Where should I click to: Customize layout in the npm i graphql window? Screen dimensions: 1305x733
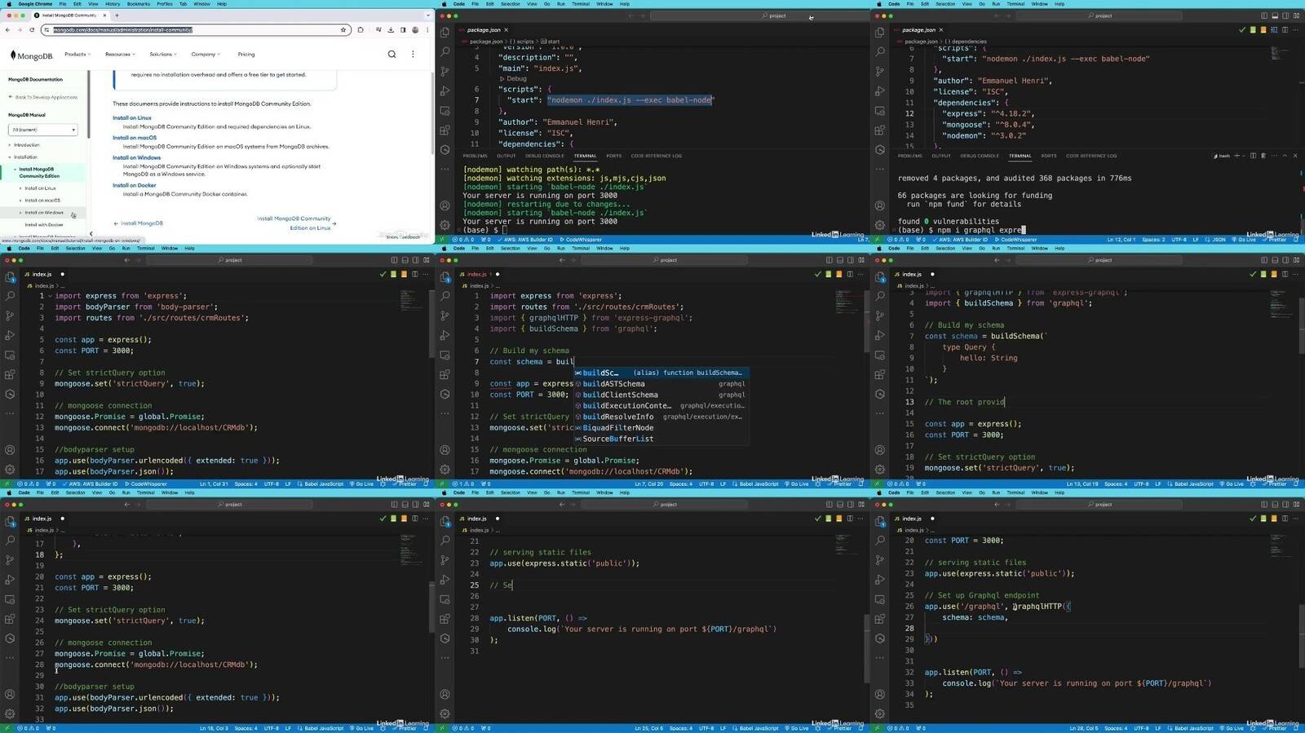point(1296,15)
